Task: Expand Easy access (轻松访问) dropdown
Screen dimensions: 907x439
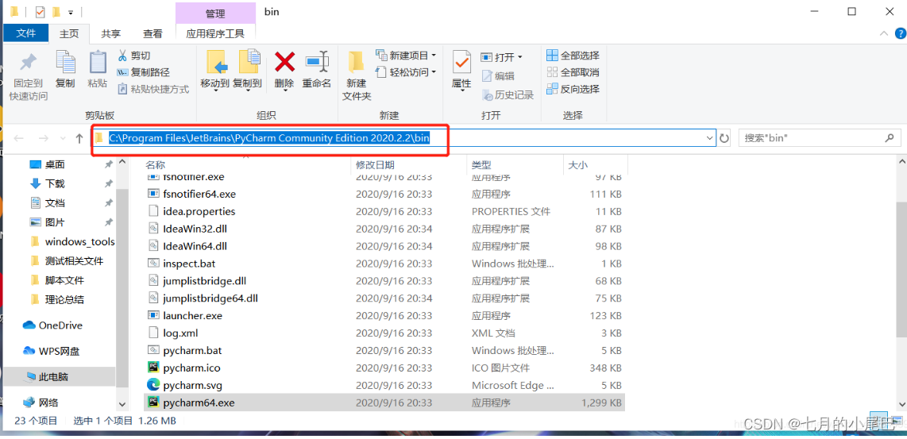Action: click(434, 72)
